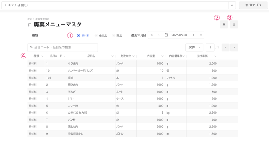Viewport: 269px width, 145px height.
Task: Click the リットル unit cell
Action: pyautogui.click(x=176, y=78)
